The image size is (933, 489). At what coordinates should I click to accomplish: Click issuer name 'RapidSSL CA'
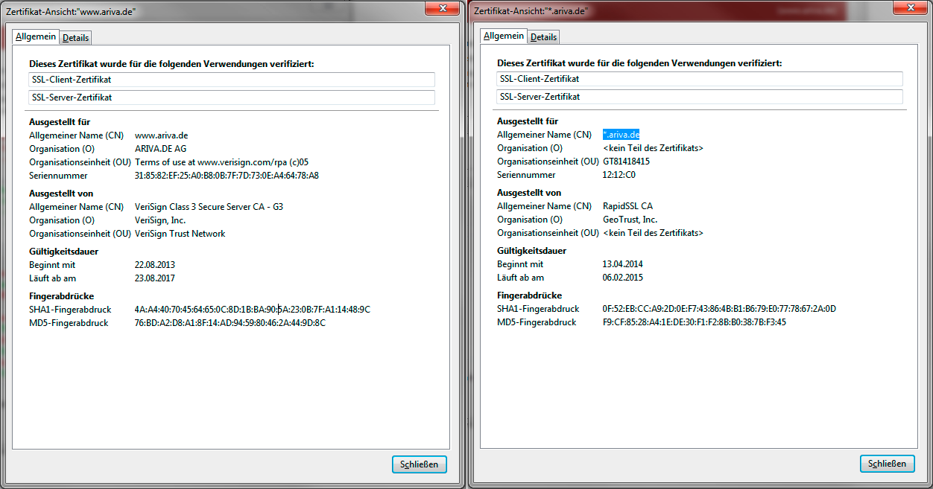pyautogui.click(x=627, y=206)
